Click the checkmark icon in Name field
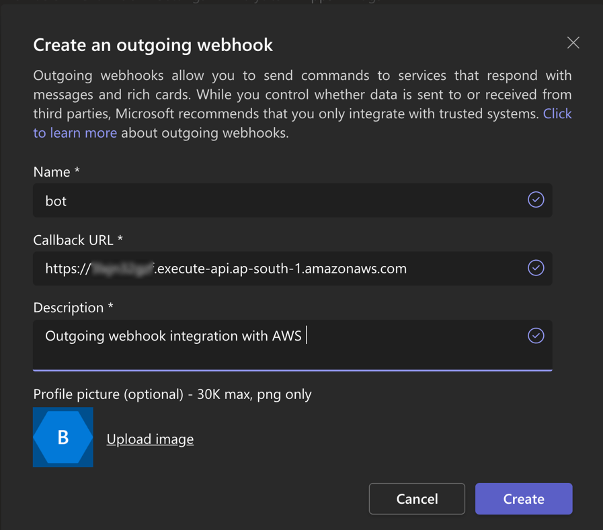 pyautogui.click(x=536, y=200)
